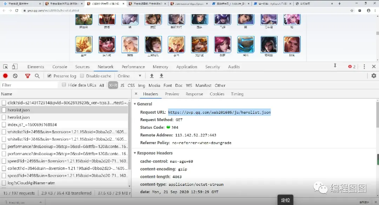Close the request details pane

coord(136,94)
